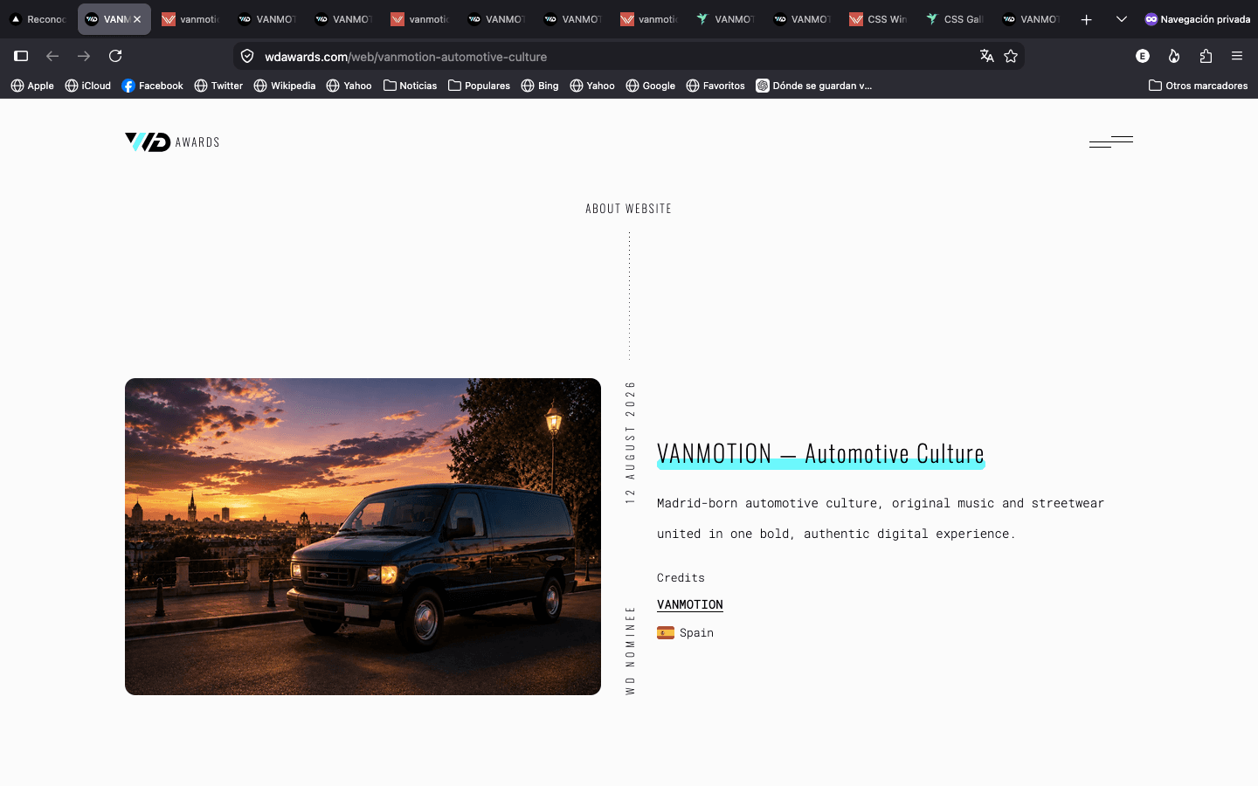The image size is (1258, 786).
Task: Open the Favoritos bookmark
Action: point(715,86)
